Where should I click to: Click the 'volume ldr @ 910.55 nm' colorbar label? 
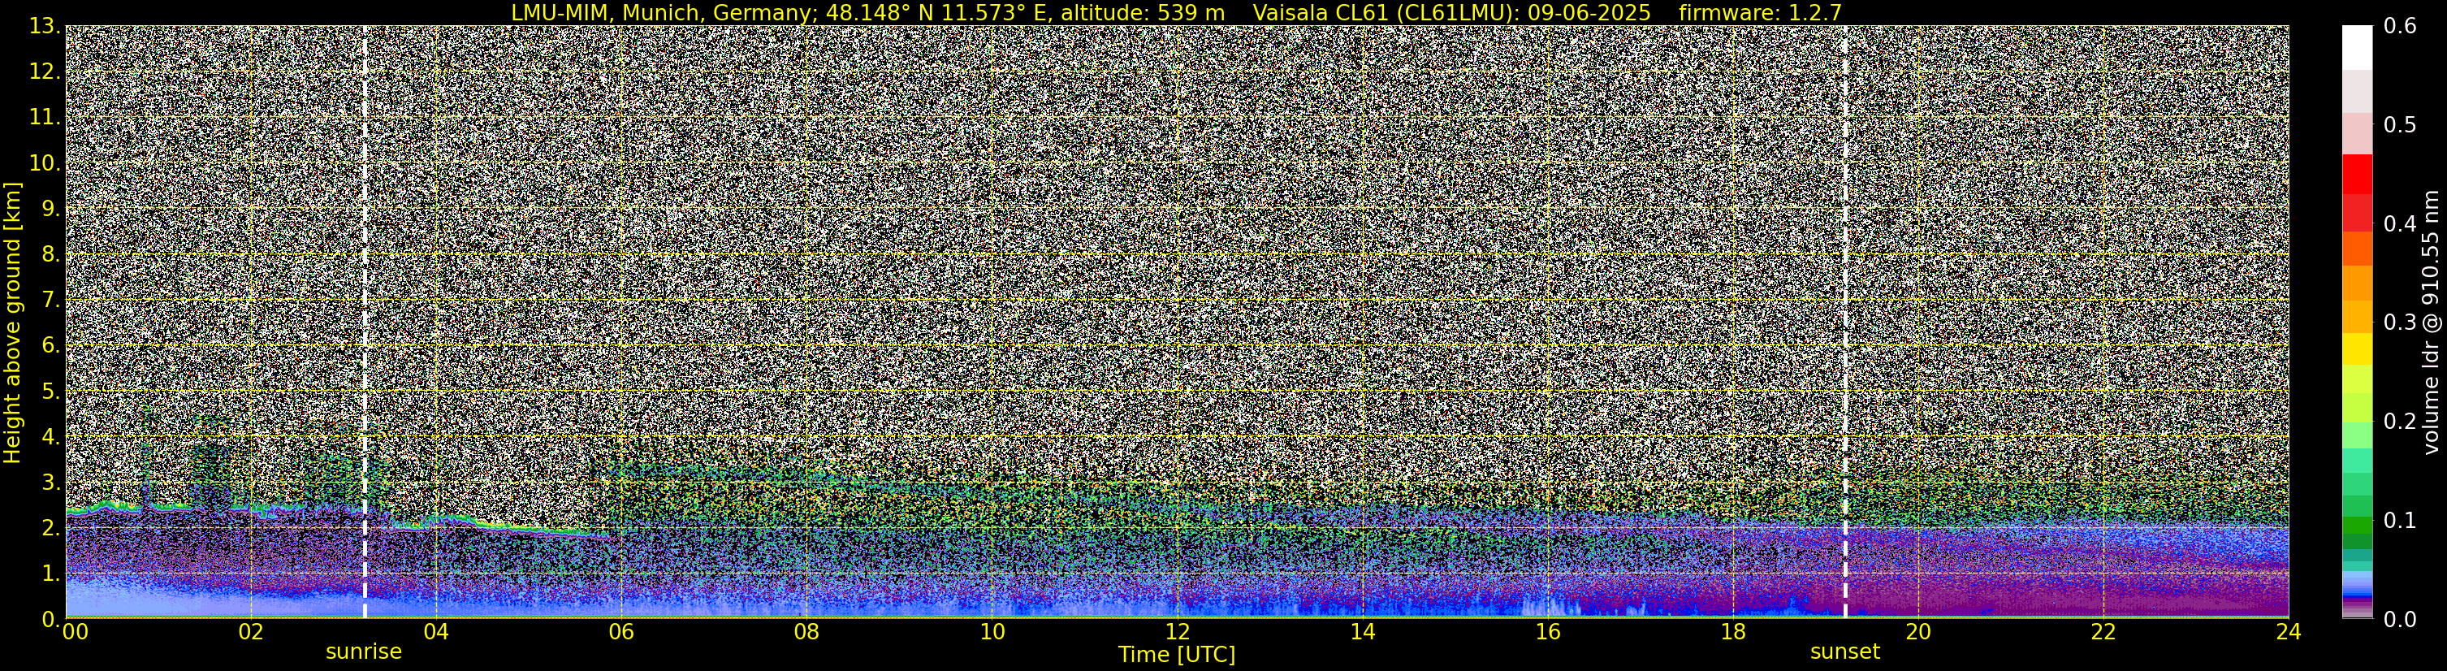click(2430, 323)
